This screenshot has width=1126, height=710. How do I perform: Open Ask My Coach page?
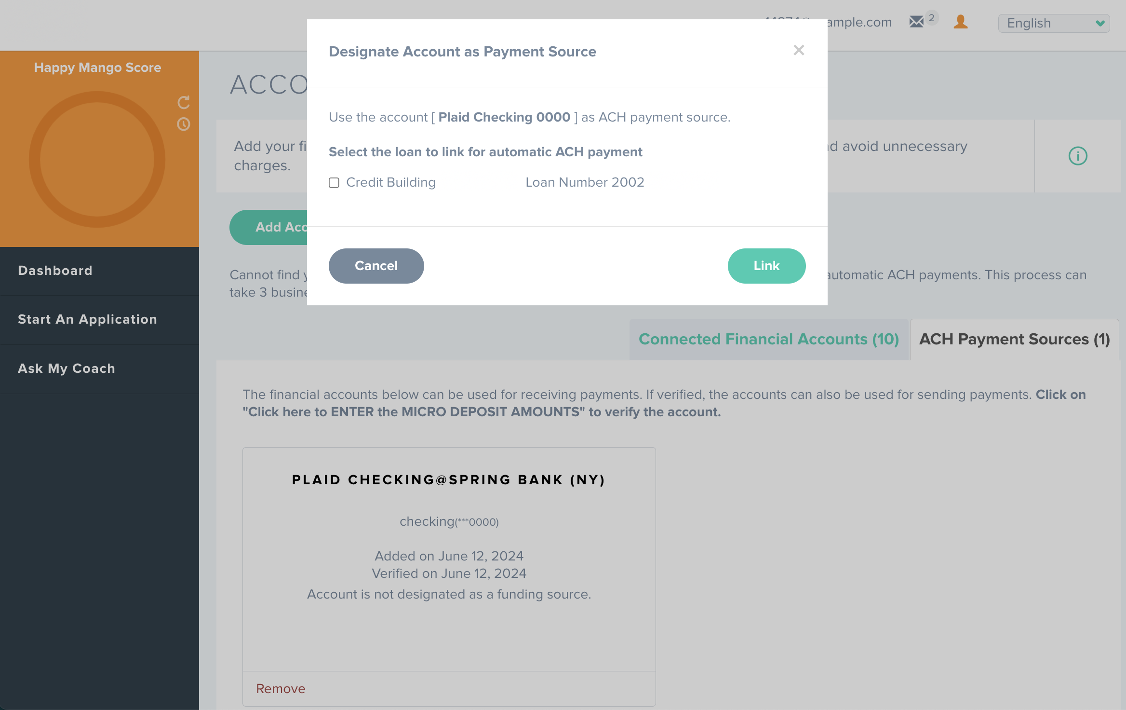(67, 369)
